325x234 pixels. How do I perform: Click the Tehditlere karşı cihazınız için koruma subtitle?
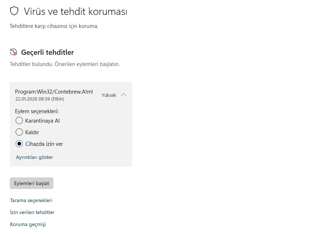coord(54,26)
